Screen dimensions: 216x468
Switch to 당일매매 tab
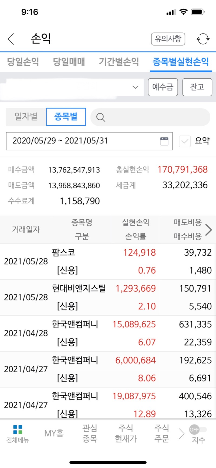coord(69,62)
